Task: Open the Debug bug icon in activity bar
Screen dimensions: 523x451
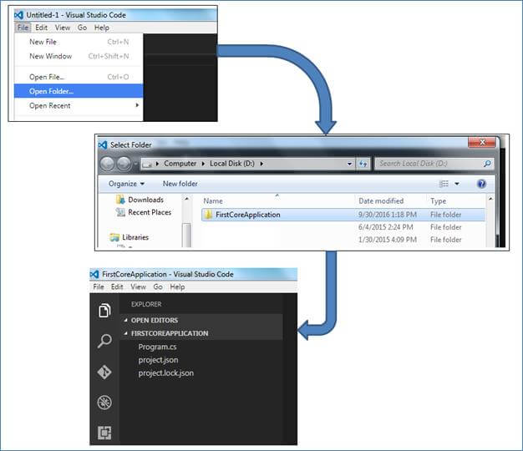Action: pyautogui.click(x=104, y=403)
